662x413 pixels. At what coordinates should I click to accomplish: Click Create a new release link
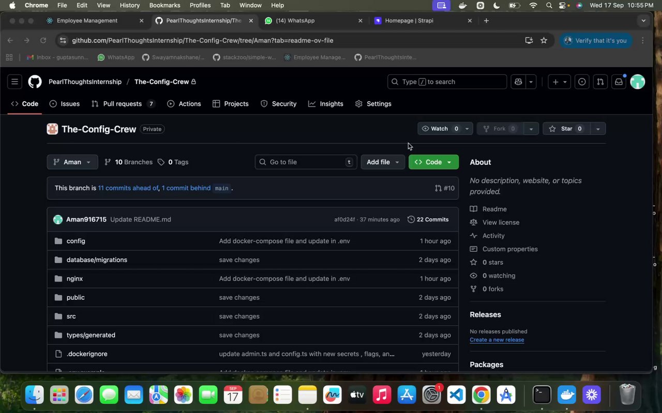coord(497,340)
